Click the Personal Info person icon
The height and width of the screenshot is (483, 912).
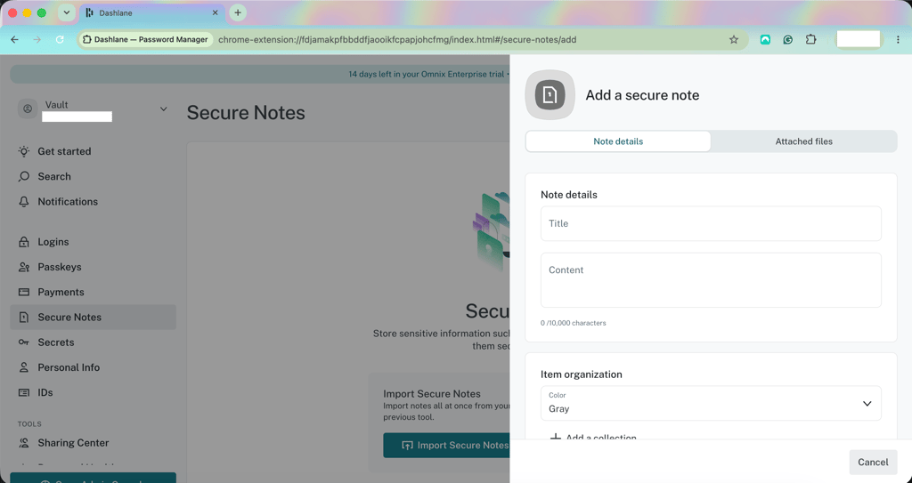click(24, 367)
